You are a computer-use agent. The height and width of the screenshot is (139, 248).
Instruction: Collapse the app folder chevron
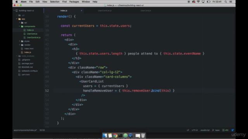coord(17,19)
